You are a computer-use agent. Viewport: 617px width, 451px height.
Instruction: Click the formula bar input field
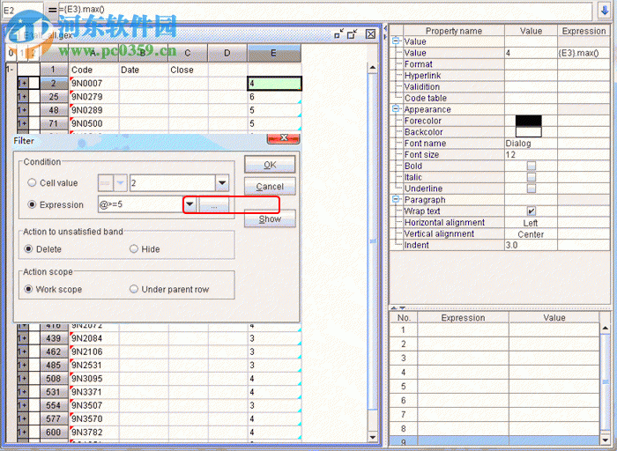pos(325,10)
